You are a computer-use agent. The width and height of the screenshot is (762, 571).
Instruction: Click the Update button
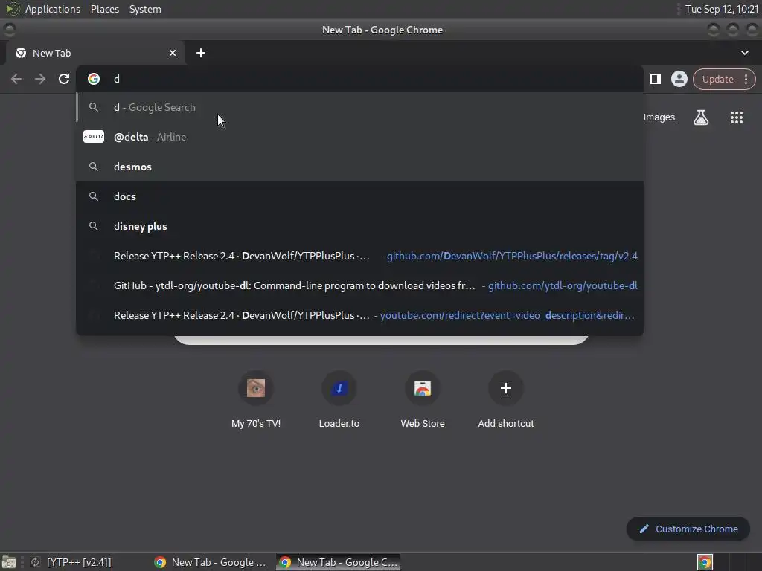(717, 79)
